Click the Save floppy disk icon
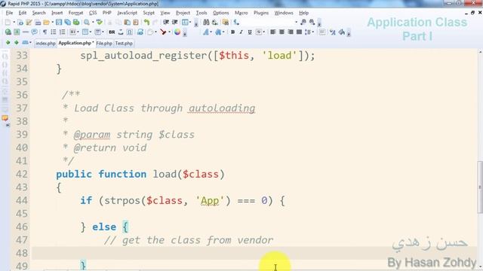 (x=59, y=23)
